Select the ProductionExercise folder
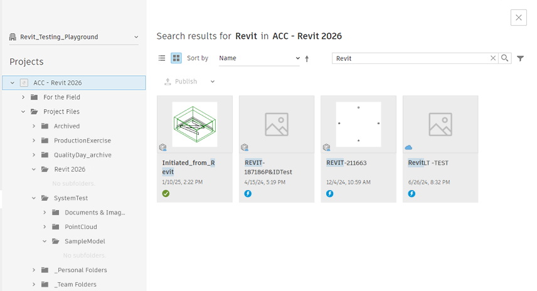This screenshot has width=537, height=291. (x=82, y=140)
